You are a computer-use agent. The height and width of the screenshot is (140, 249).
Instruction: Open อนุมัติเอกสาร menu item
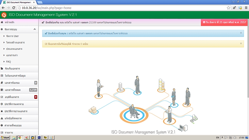click(19, 97)
